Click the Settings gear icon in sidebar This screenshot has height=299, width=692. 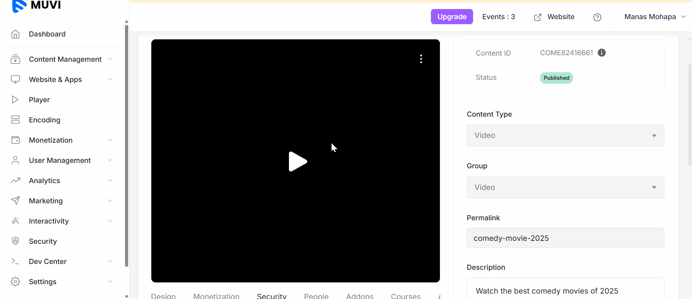pyautogui.click(x=15, y=282)
